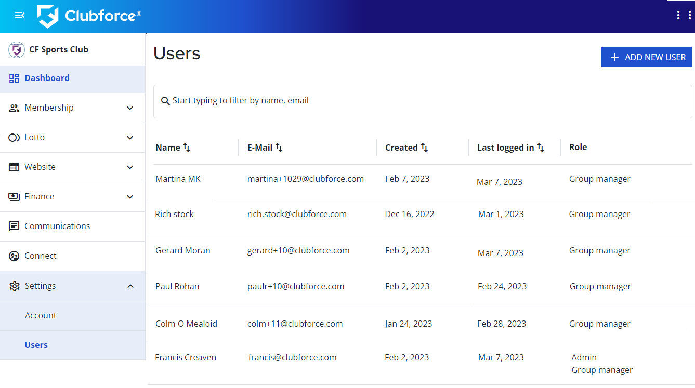The height and width of the screenshot is (388, 695).
Task: Click the Admin role of Francis Creaven
Action: pos(584,358)
